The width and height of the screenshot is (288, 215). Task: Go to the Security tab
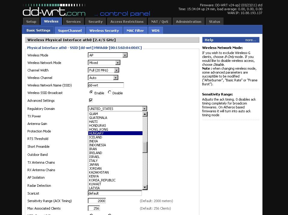click(96, 21)
